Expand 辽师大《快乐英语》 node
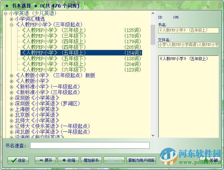Image resolution: width=224 pixels, height=170 pixels. pyautogui.click(x=11, y=126)
